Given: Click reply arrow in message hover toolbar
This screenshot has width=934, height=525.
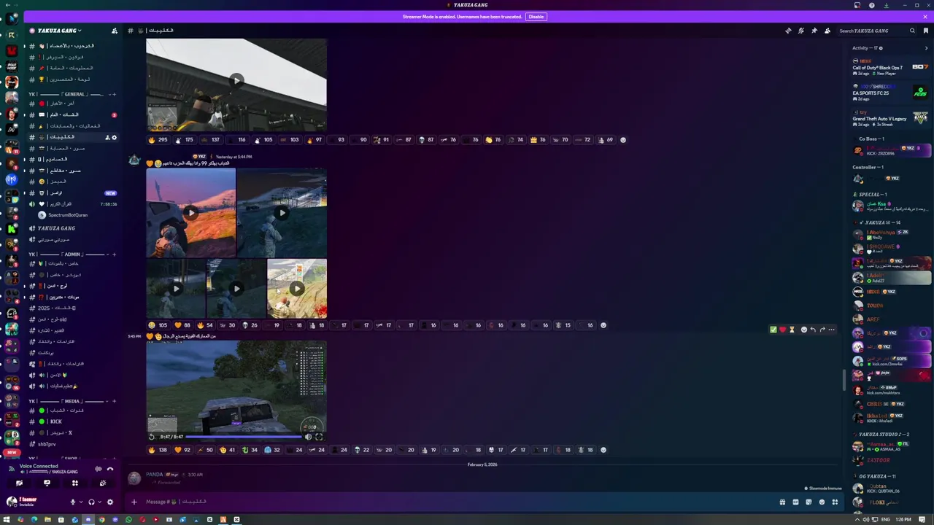Looking at the screenshot, I should 813,330.
